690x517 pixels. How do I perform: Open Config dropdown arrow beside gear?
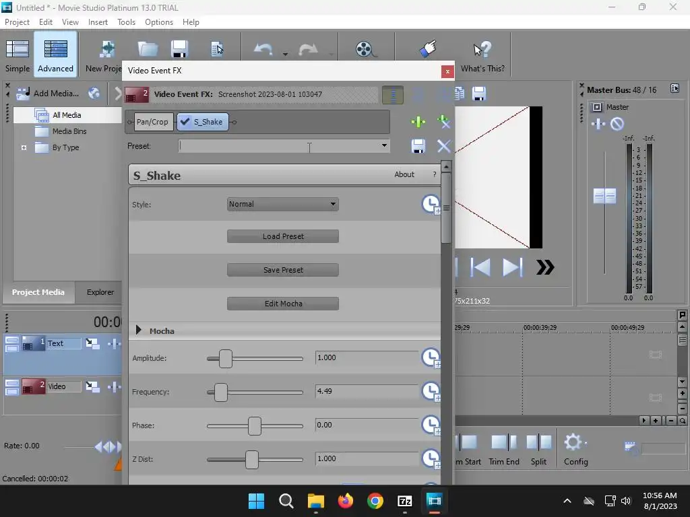tap(586, 444)
